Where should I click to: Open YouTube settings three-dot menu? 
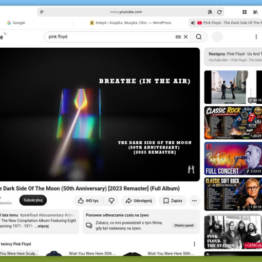click(256, 36)
